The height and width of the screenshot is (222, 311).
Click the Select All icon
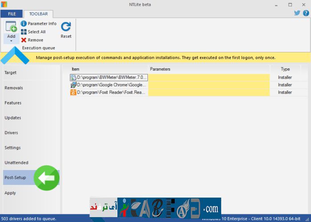(x=24, y=32)
